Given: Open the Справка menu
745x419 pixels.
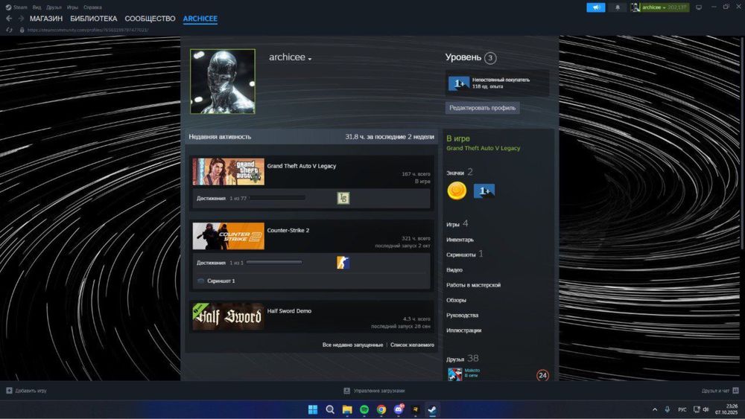Looking at the screenshot, I should 92,7.
